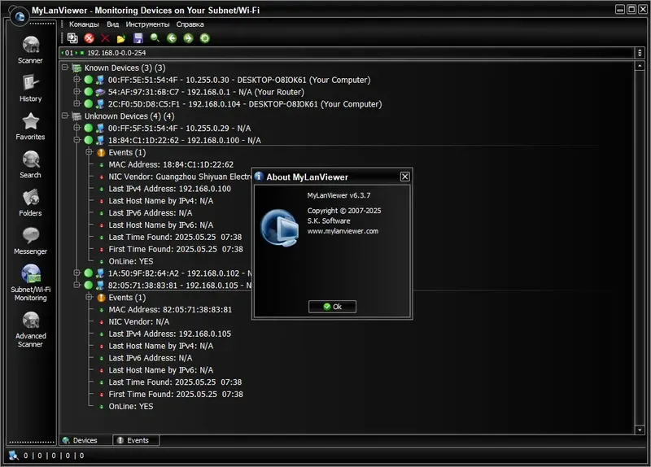Collapse device 18:84:C1:1D:22:62 node

pos(76,140)
